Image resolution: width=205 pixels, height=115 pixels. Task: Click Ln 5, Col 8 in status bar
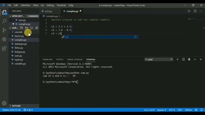pyautogui.click(x=149, y=110)
